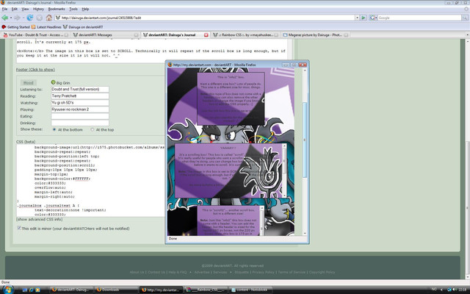This screenshot has height=294, width=470.
Task: Click the Playing field with Ryuusei no rockman 2
Action: (80, 110)
